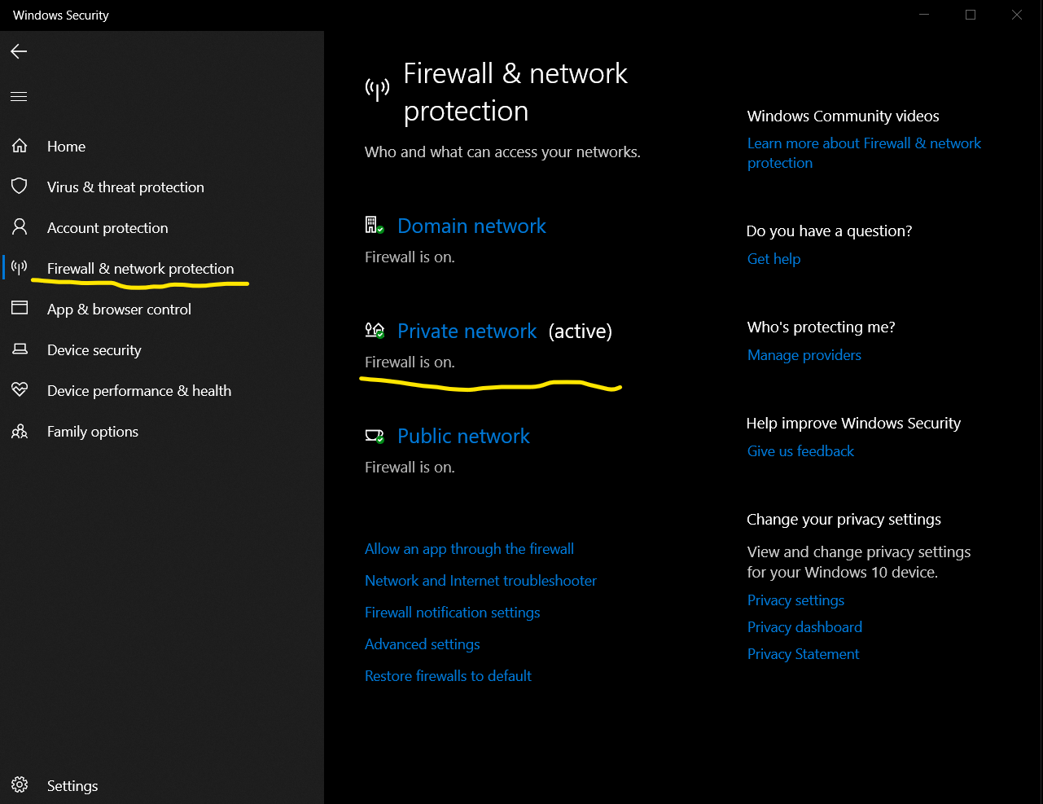Open Settings via the gear icon
The image size is (1043, 804).
click(x=20, y=785)
